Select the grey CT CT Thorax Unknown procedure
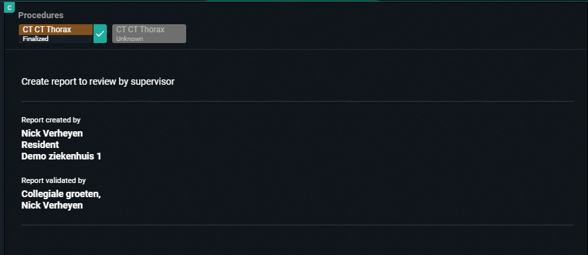This screenshot has width=588, height=255. (x=149, y=34)
